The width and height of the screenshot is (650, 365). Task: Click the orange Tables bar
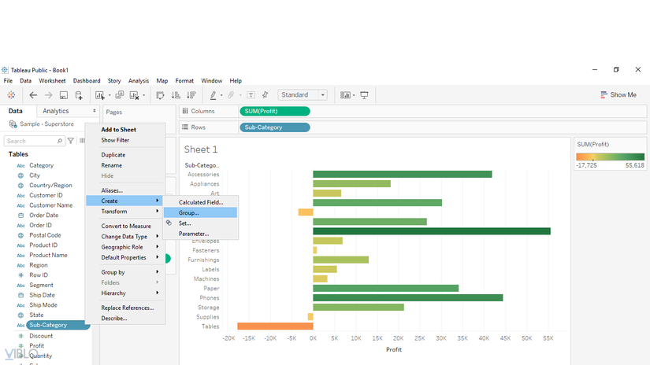tap(275, 326)
